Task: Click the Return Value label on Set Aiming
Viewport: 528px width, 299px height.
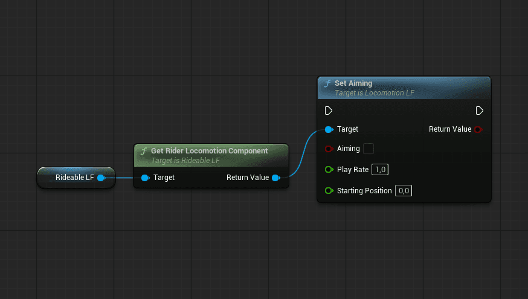Action: (450, 129)
